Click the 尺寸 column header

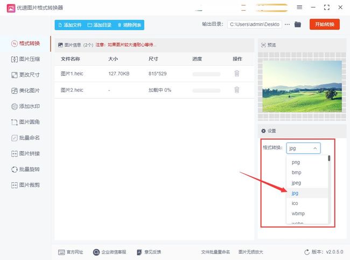tap(153, 59)
